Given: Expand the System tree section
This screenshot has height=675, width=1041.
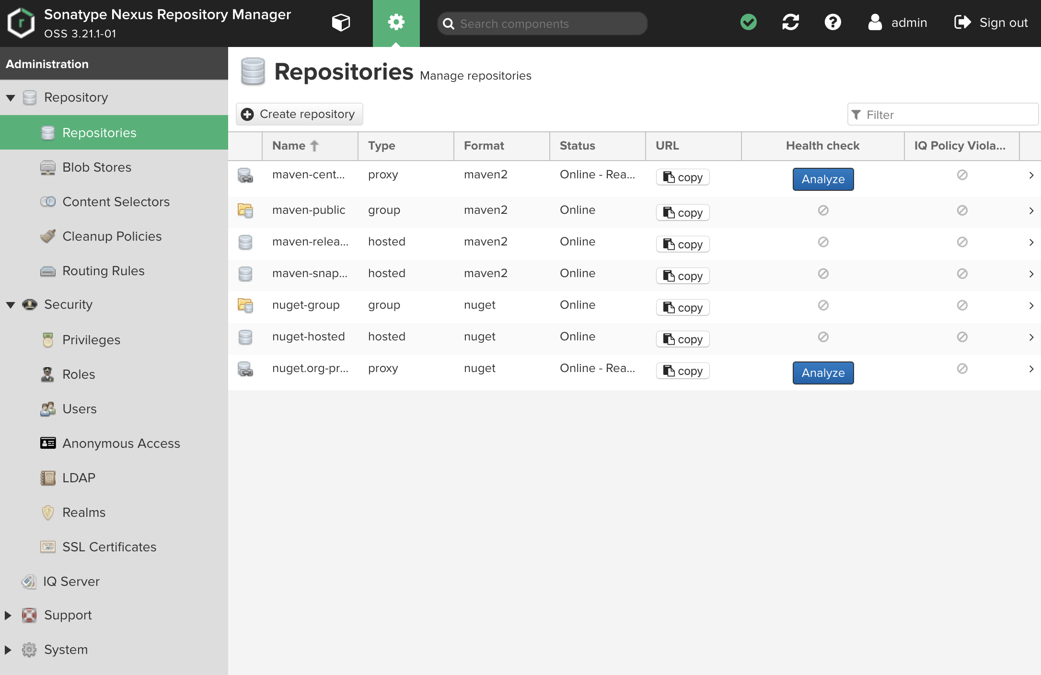Looking at the screenshot, I should [x=8, y=650].
